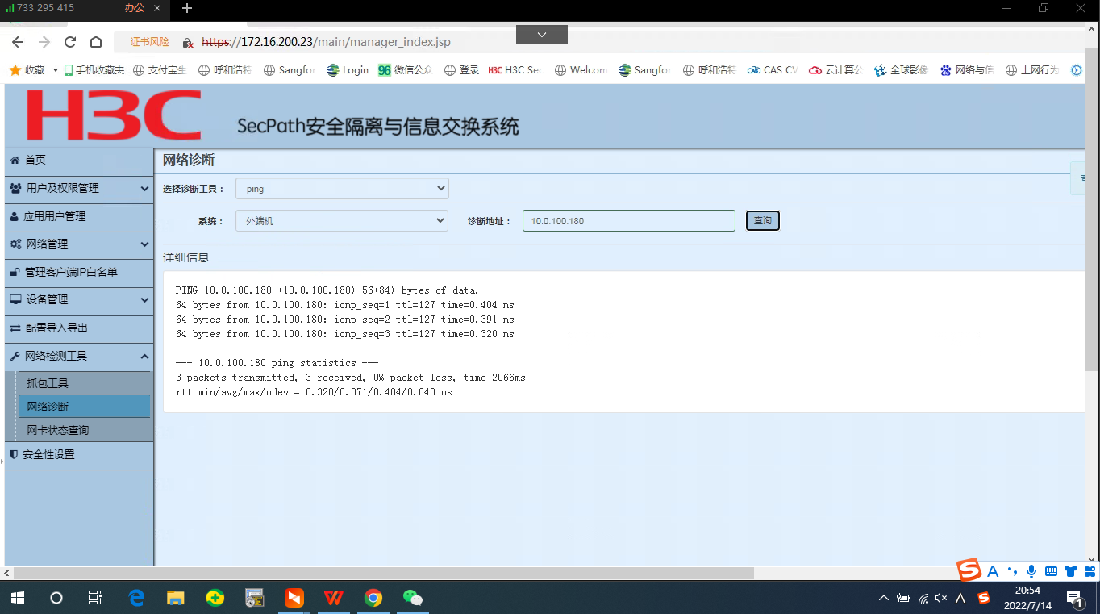Select 网卡状态查询 submenu item
The height and width of the screenshot is (614, 1100).
point(85,430)
